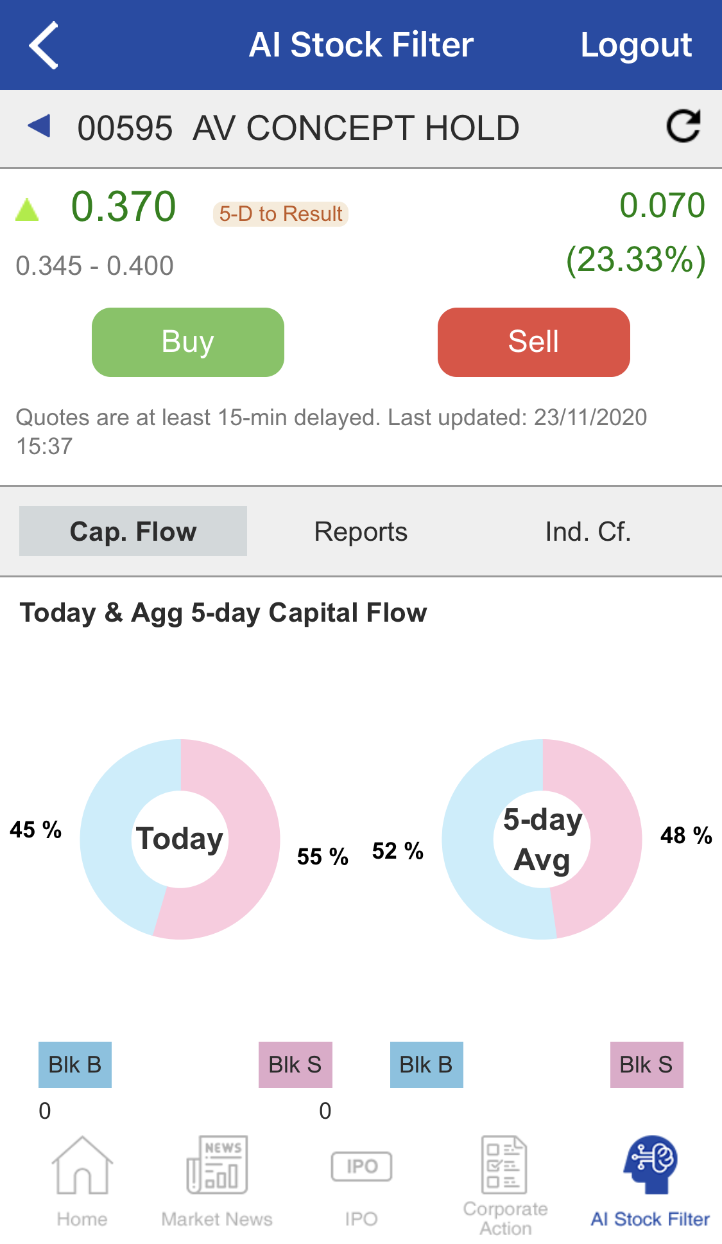Select the left blue Blk B swatch
This screenshot has width=722, height=1244.
(x=75, y=1065)
